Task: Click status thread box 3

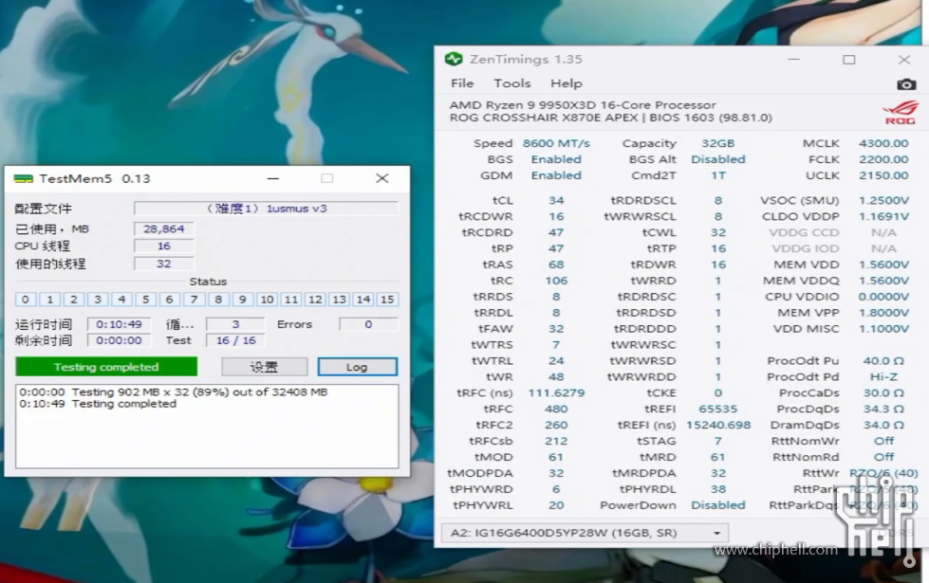Action: 98,300
